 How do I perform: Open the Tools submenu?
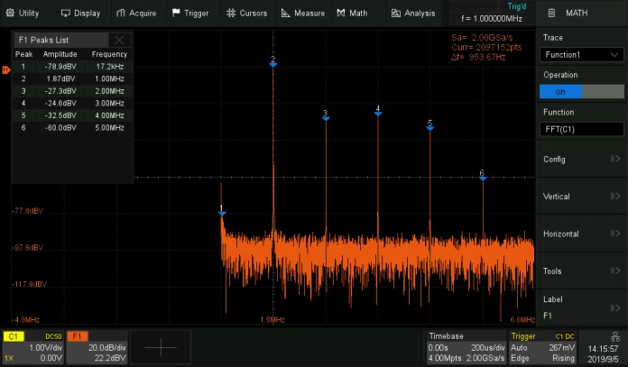(581, 271)
